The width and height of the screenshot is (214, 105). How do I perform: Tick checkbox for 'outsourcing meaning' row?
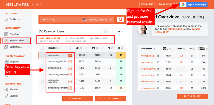(42, 75)
